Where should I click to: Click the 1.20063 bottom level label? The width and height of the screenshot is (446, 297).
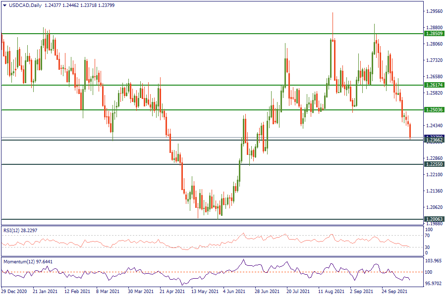point(434,219)
